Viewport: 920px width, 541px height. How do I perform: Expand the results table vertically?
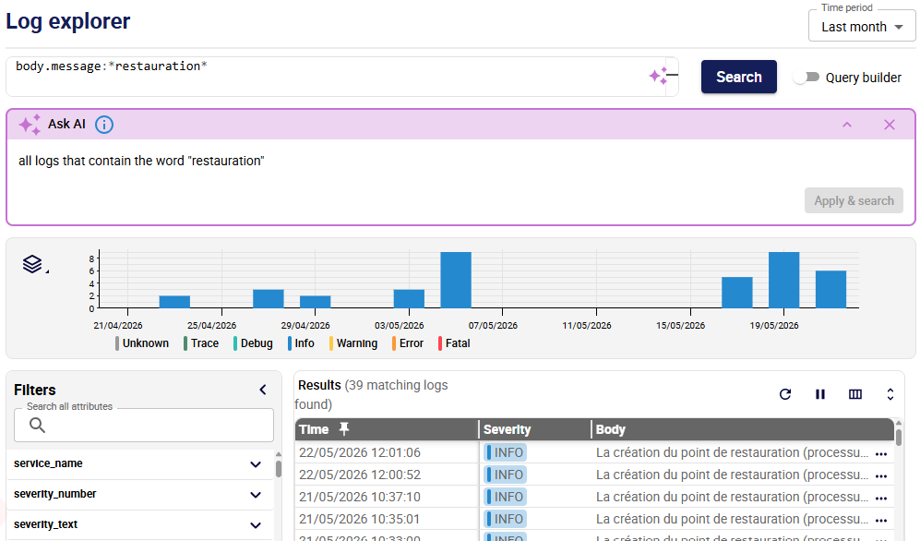[x=890, y=394]
